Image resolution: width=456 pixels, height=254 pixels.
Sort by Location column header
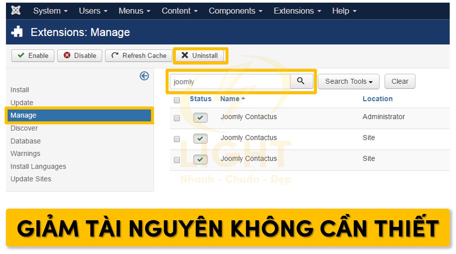coord(378,99)
